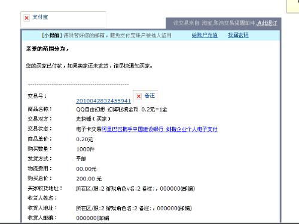Click the 交易号 label
The image size is (299, 224).
pyautogui.click(x=37, y=96)
